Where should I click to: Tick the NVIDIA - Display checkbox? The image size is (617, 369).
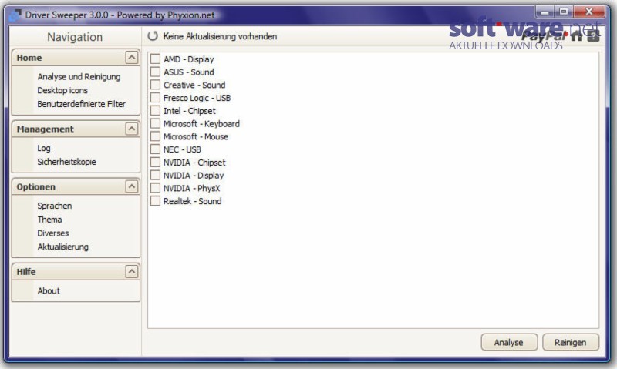156,176
